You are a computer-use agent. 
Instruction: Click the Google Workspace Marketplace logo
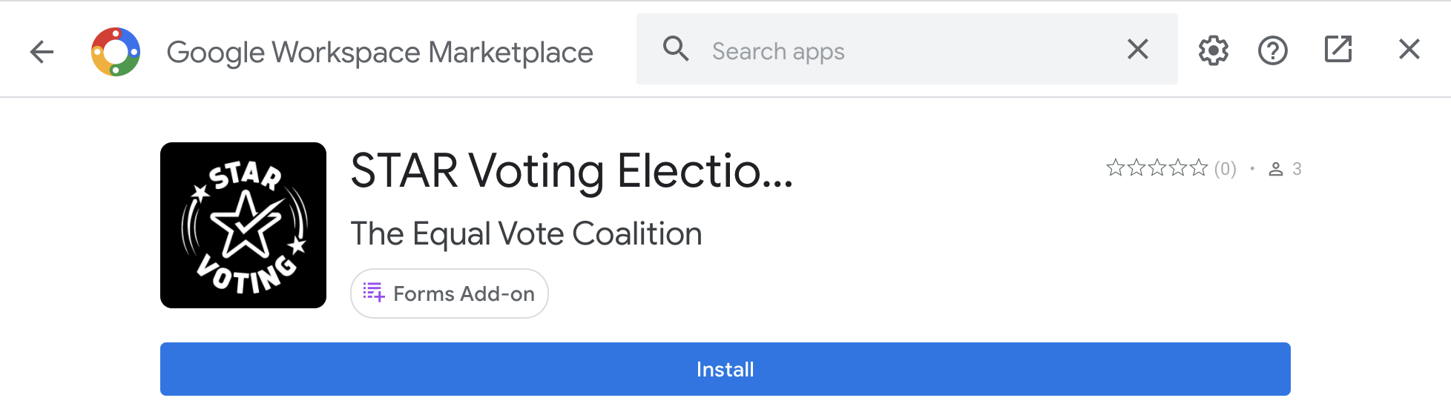click(116, 52)
